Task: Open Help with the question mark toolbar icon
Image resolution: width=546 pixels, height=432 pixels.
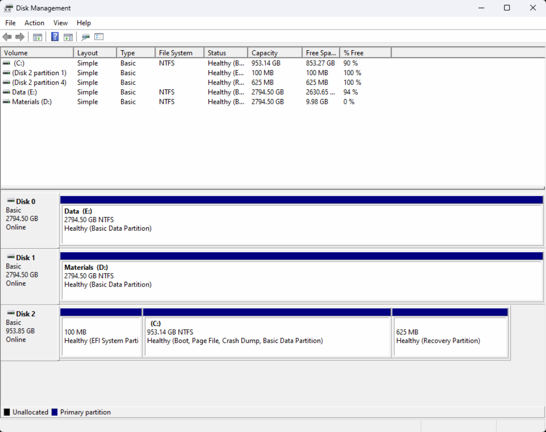Action: pyautogui.click(x=55, y=37)
